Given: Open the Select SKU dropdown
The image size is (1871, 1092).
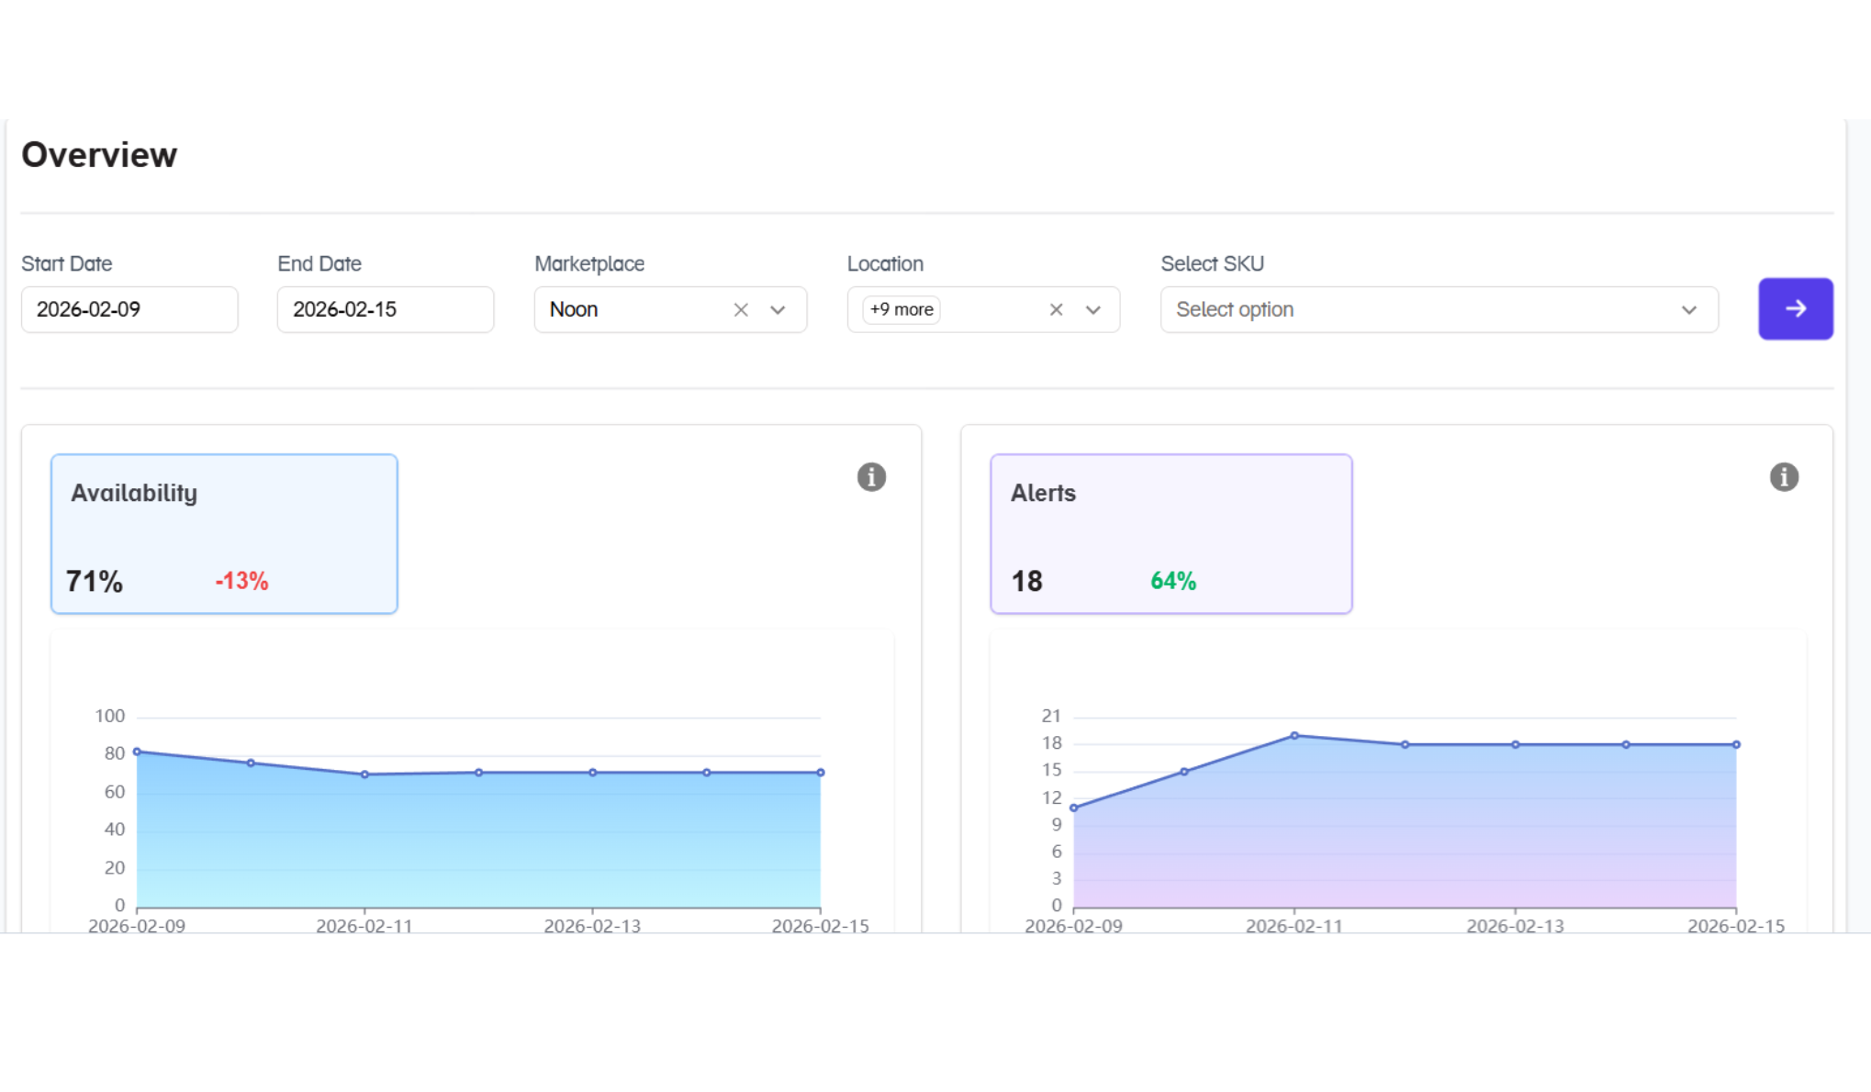Looking at the screenshot, I should (1438, 310).
